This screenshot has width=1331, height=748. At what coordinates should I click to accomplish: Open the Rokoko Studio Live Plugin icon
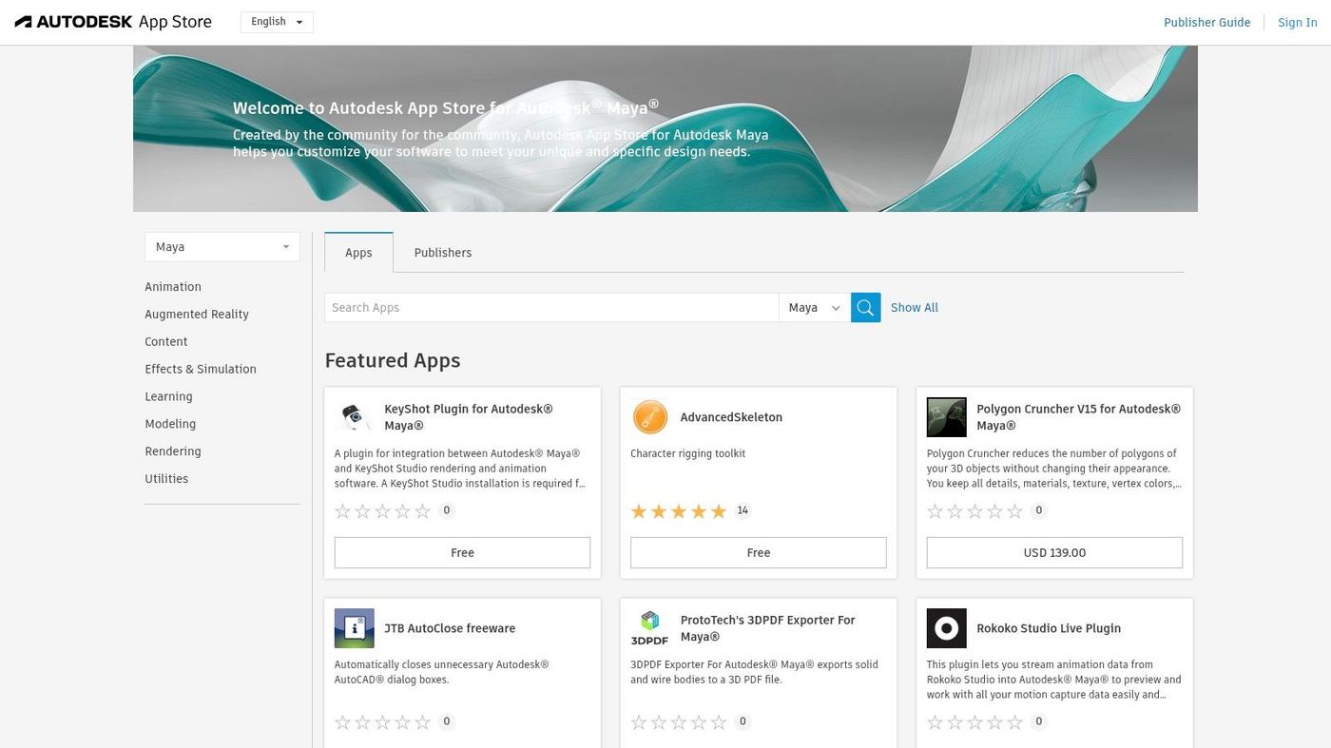point(946,628)
